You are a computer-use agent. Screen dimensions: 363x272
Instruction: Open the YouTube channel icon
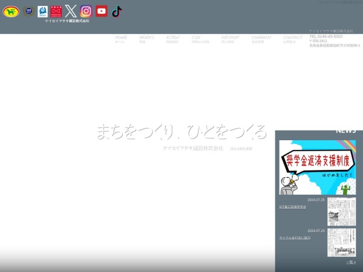(102, 11)
